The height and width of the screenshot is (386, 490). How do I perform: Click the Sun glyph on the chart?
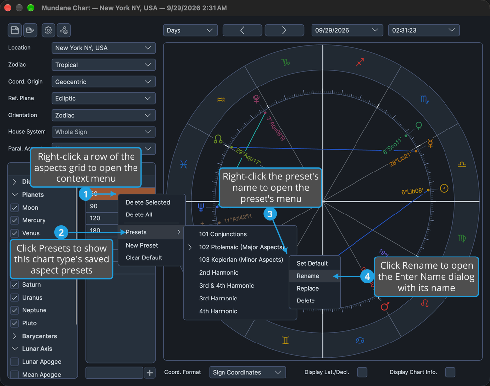(444, 188)
